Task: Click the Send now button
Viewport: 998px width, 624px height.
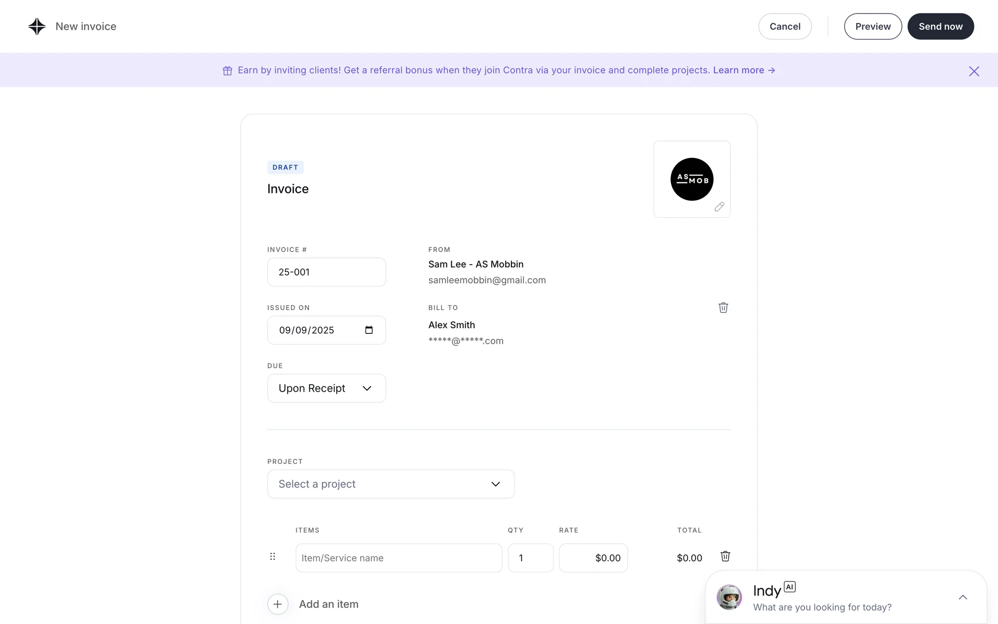Action: coord(940,27)
